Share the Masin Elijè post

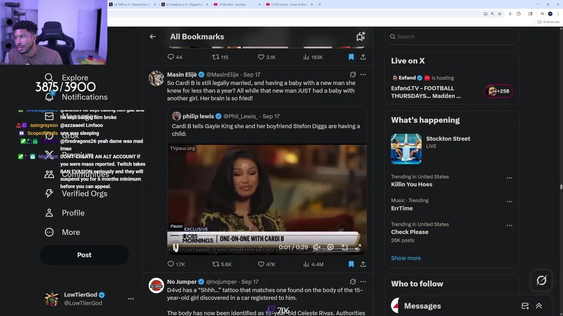363,264
